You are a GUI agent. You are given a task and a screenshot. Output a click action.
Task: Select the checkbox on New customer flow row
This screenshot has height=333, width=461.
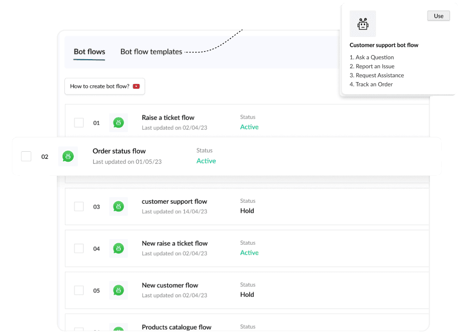point(79,290)
